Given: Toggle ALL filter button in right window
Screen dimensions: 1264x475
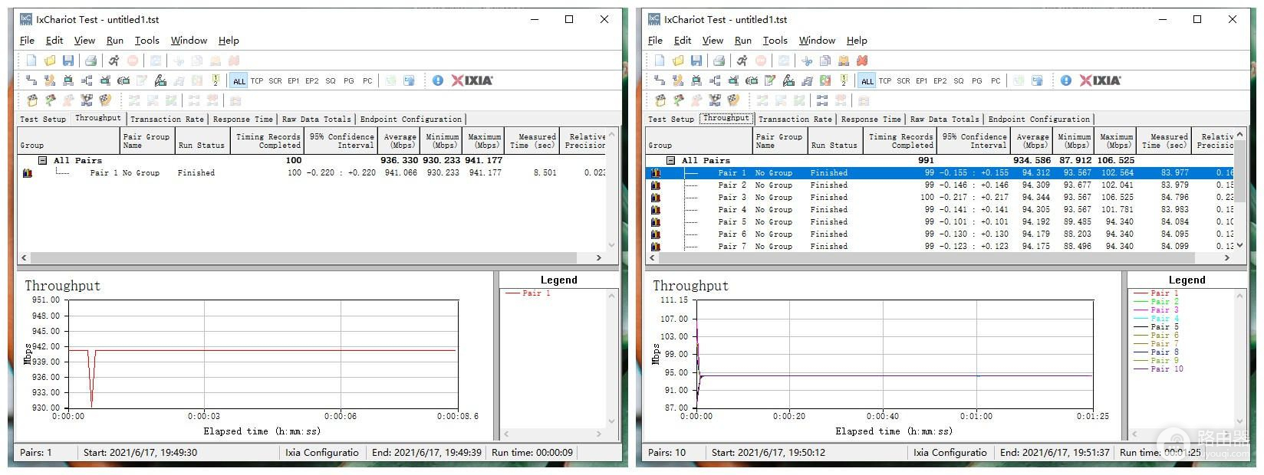Looking at the screenshot, I should 867,80.
